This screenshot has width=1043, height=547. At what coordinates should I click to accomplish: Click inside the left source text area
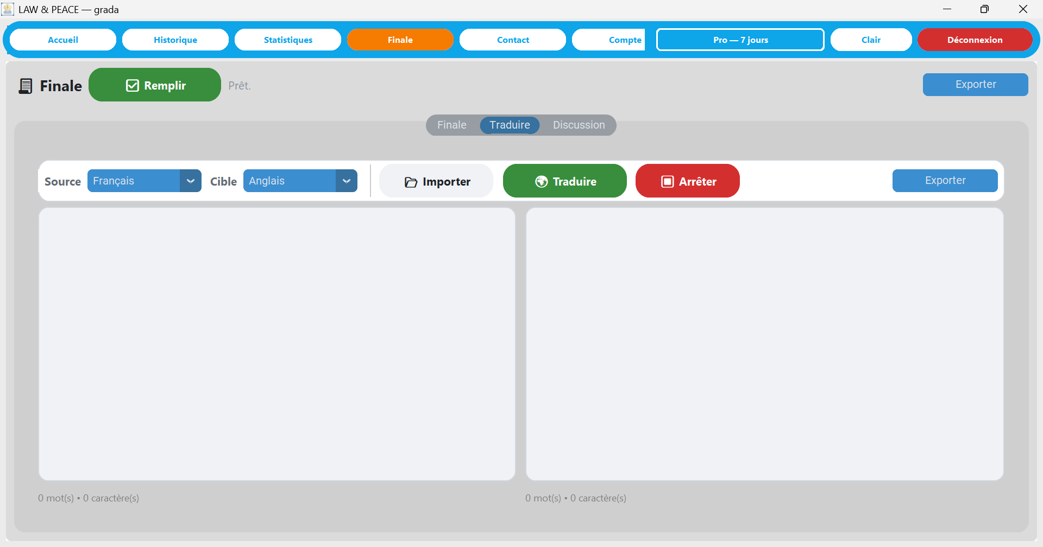pos(277,344)
